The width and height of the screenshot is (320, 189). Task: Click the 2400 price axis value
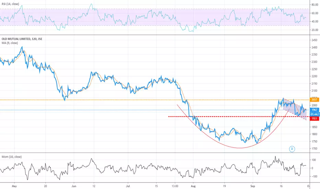point(315,47)
